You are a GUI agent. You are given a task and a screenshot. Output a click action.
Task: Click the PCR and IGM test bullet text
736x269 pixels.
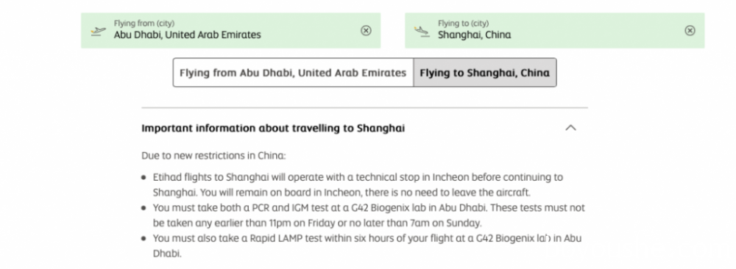tap(369, 215)
